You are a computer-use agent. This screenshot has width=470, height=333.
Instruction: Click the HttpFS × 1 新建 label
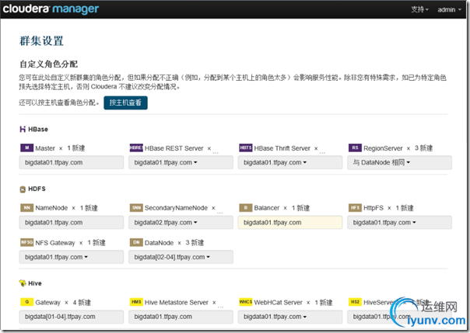click(x=388, y=208)
